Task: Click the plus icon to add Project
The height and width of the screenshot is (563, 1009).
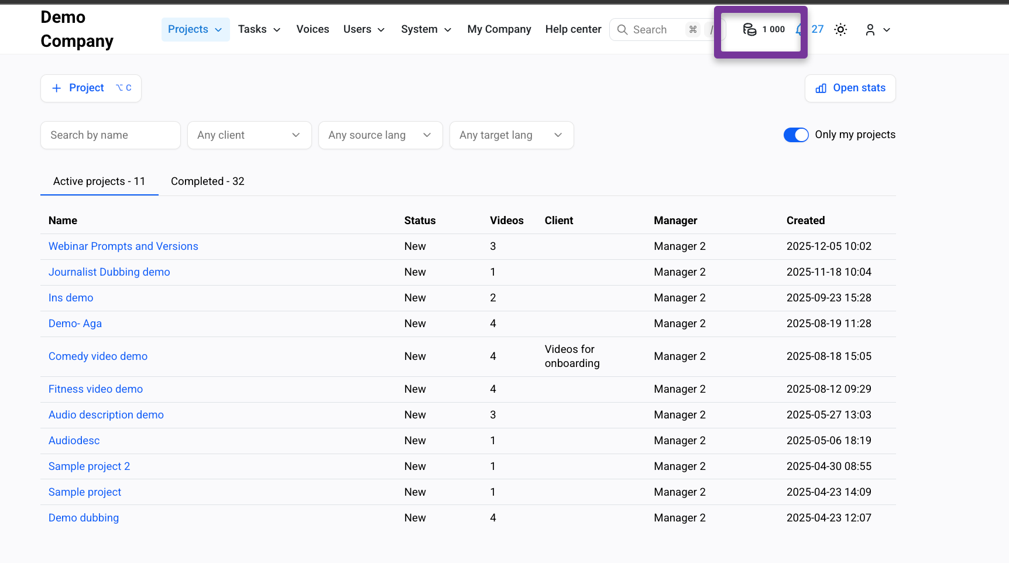Action: 57,88
